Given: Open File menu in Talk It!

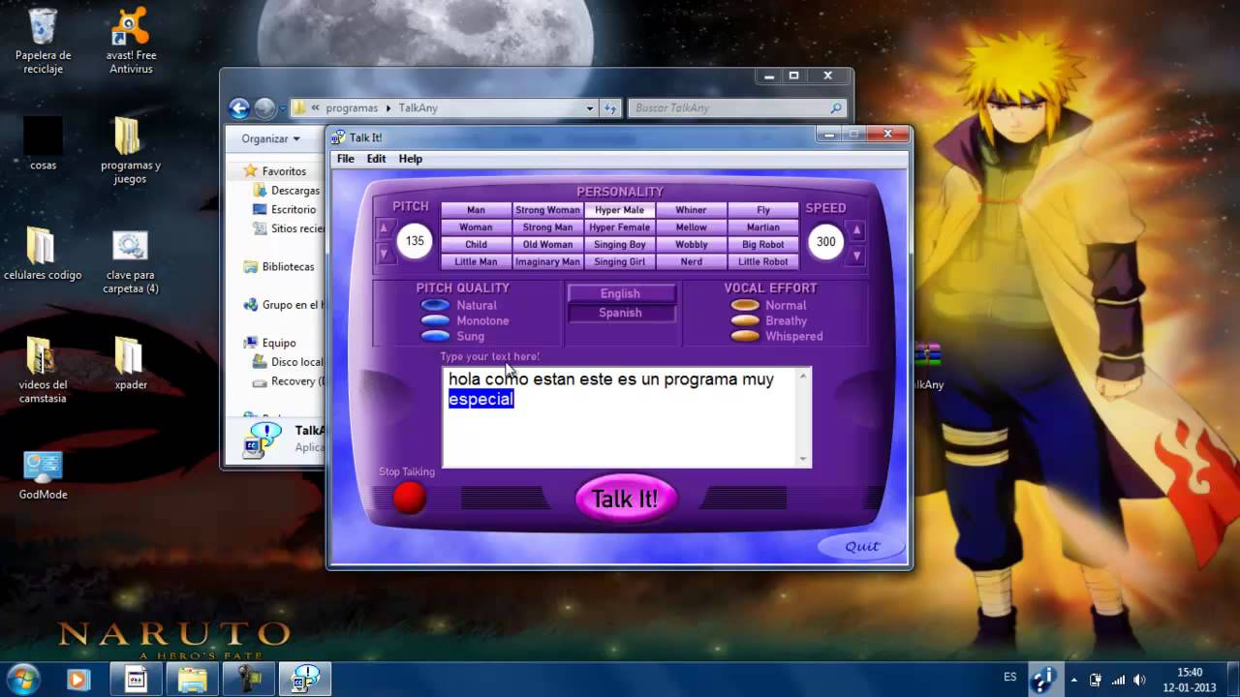Looking at the screenshot, I should 345,159.
